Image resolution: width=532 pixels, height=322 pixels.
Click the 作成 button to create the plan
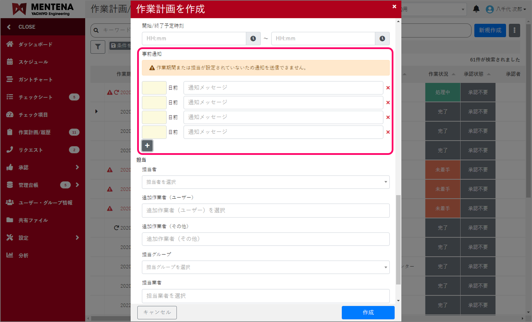(368, 313)
